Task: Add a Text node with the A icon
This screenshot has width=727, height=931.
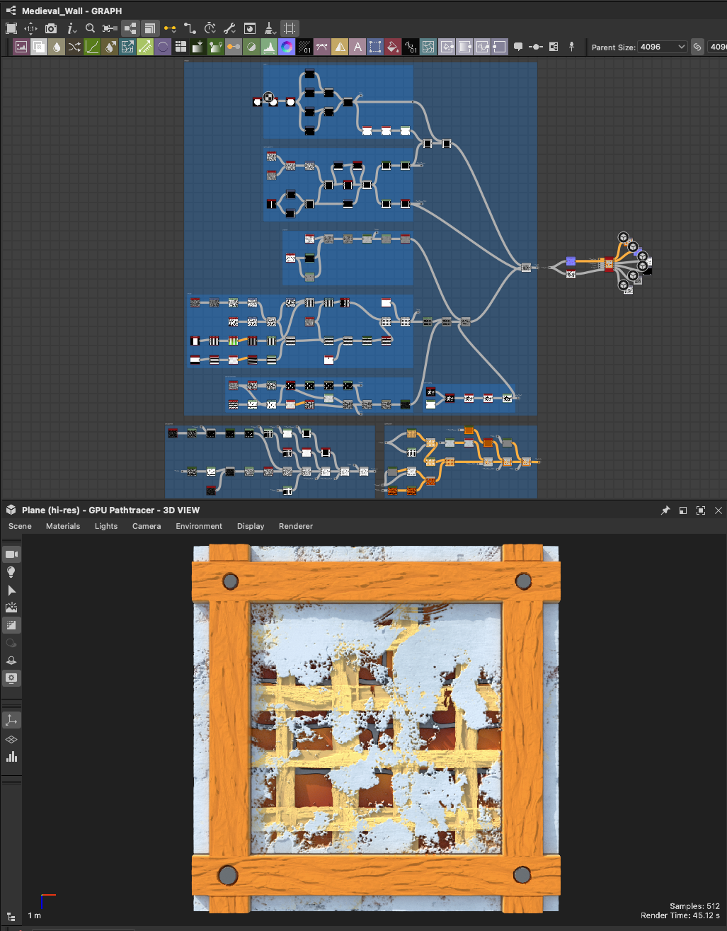Action: pos(357,47)
